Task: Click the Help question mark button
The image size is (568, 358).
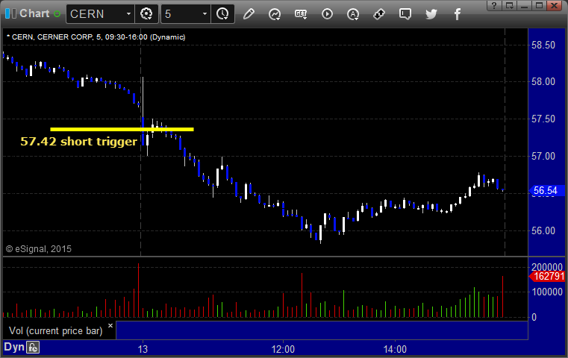Action: [494, 5]
